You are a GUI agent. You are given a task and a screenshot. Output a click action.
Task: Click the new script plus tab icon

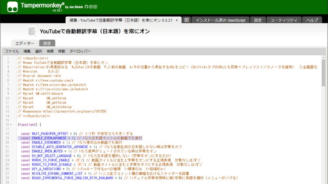point(186,20)
